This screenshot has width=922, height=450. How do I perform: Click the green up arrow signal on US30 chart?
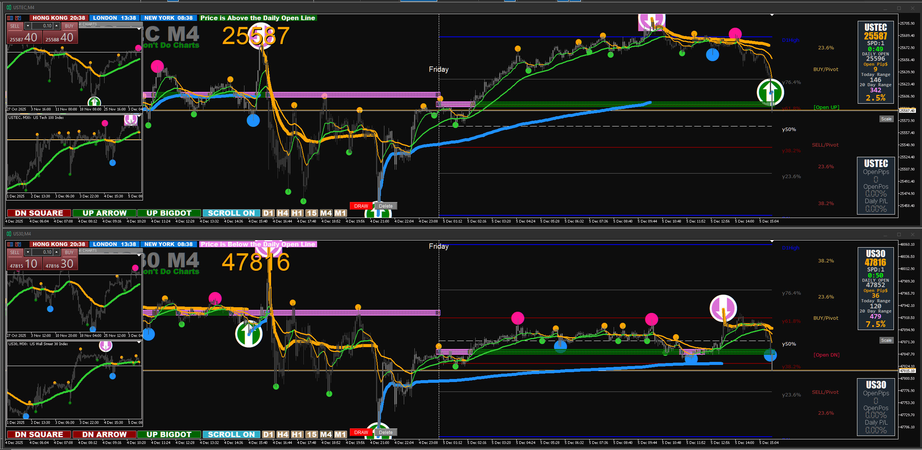click(249, 334)
